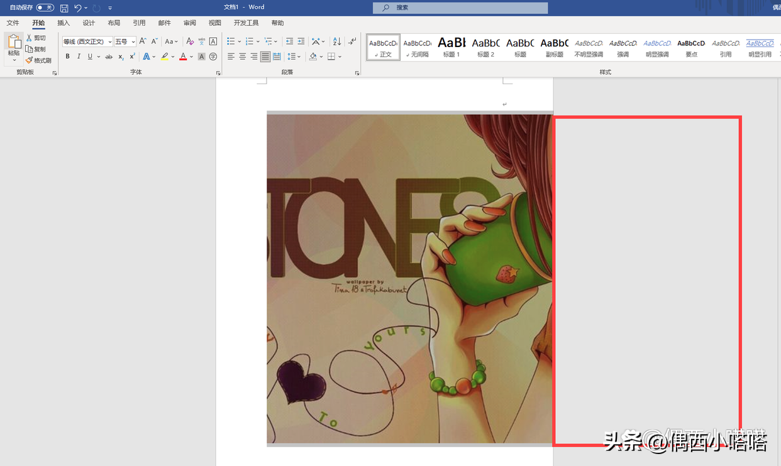Image resolution: width=781 pixels, height=466 pixels.
Task: Click the Sort A-Z icon
Action: point(337,41)
